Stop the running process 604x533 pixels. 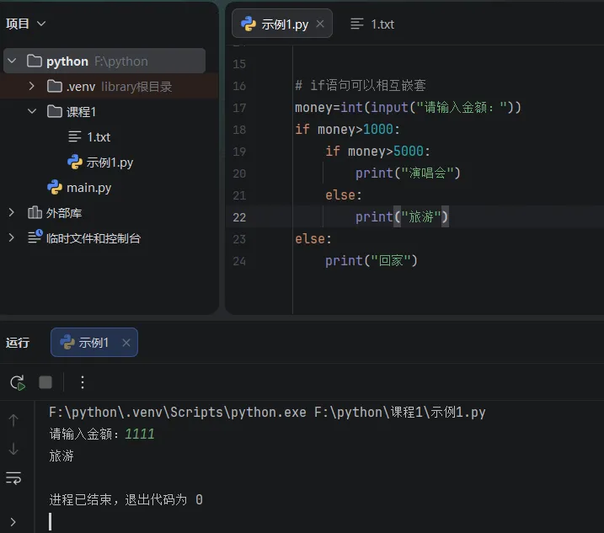point(45,382)
